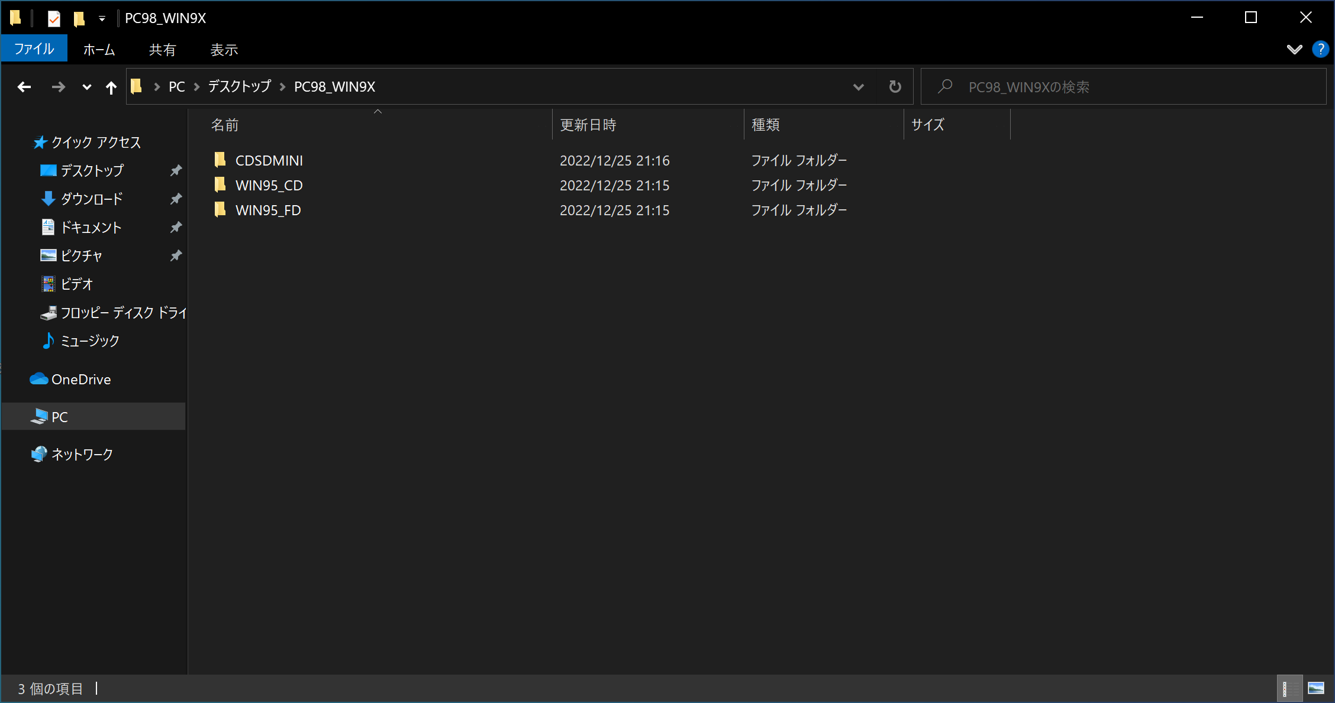
Task: Click the New Folder quick access icon
Action: pyautogui.click(x=79, y=18)
